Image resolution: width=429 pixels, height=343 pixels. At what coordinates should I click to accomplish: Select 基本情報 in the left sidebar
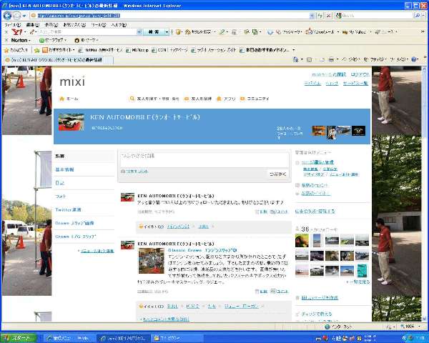click(64, 169)
